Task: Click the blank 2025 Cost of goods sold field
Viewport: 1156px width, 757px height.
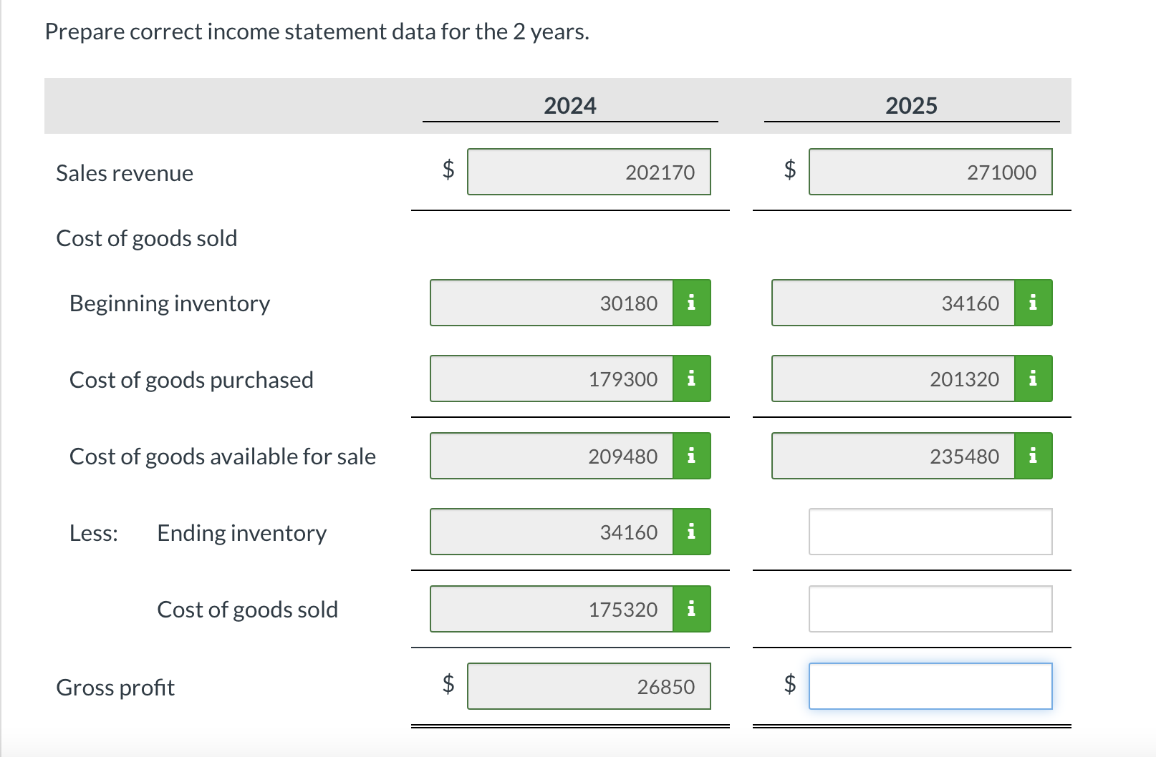Action: (x=930, y=609)
